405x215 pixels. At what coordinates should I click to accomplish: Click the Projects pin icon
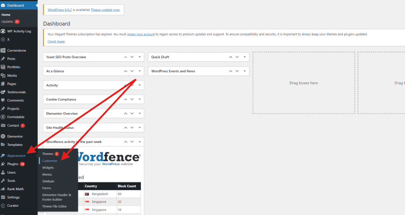click(x=3, y=109)
